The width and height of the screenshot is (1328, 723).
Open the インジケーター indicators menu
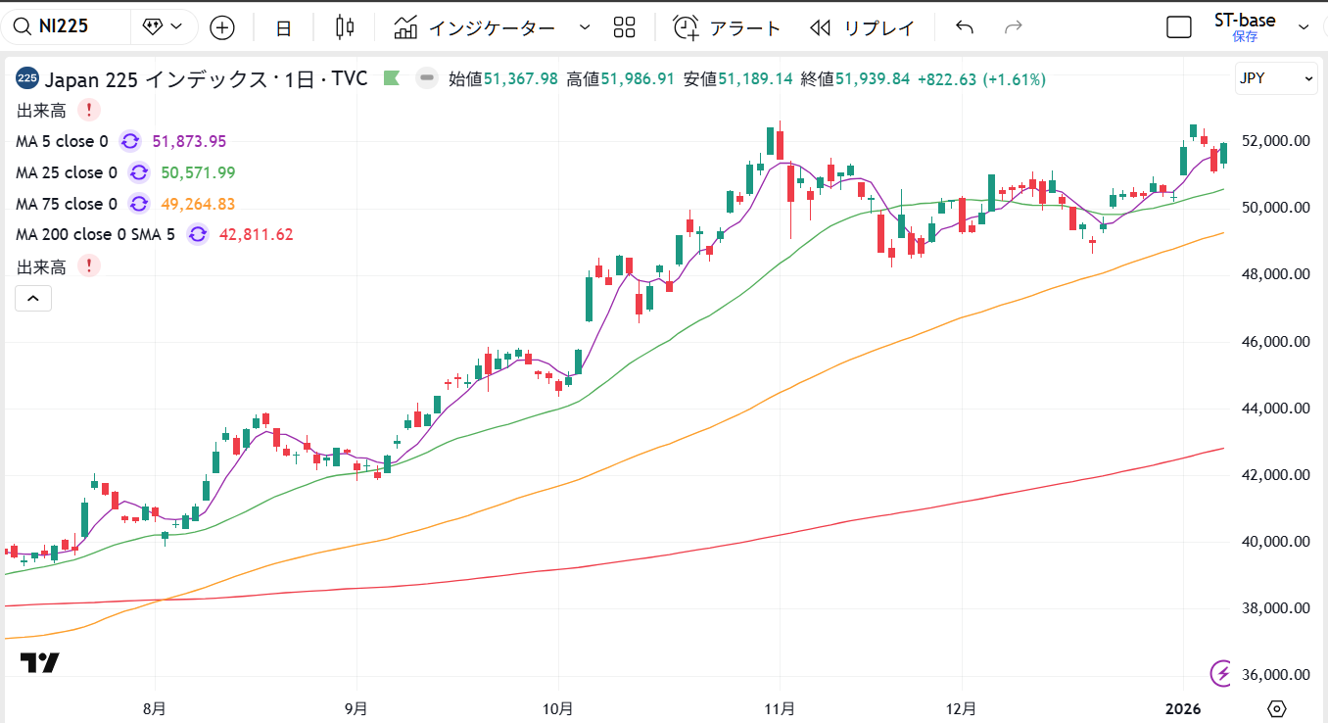475,27
